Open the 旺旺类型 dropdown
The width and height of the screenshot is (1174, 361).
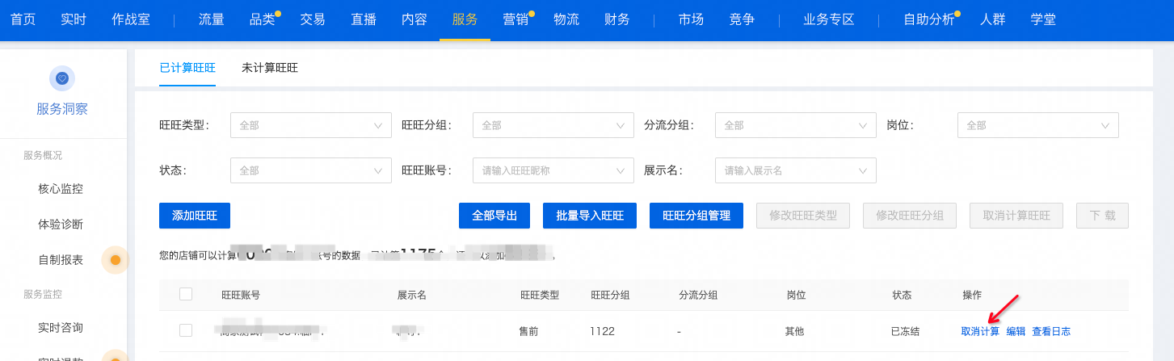(x=311, y=125)
